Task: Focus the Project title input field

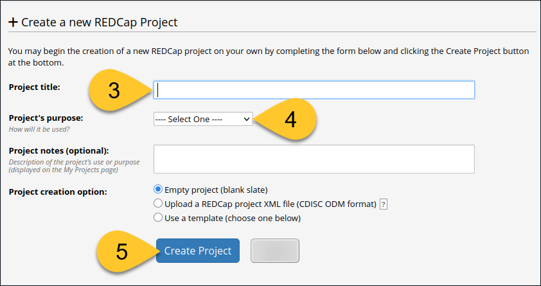Action: [x=314, y=90]
